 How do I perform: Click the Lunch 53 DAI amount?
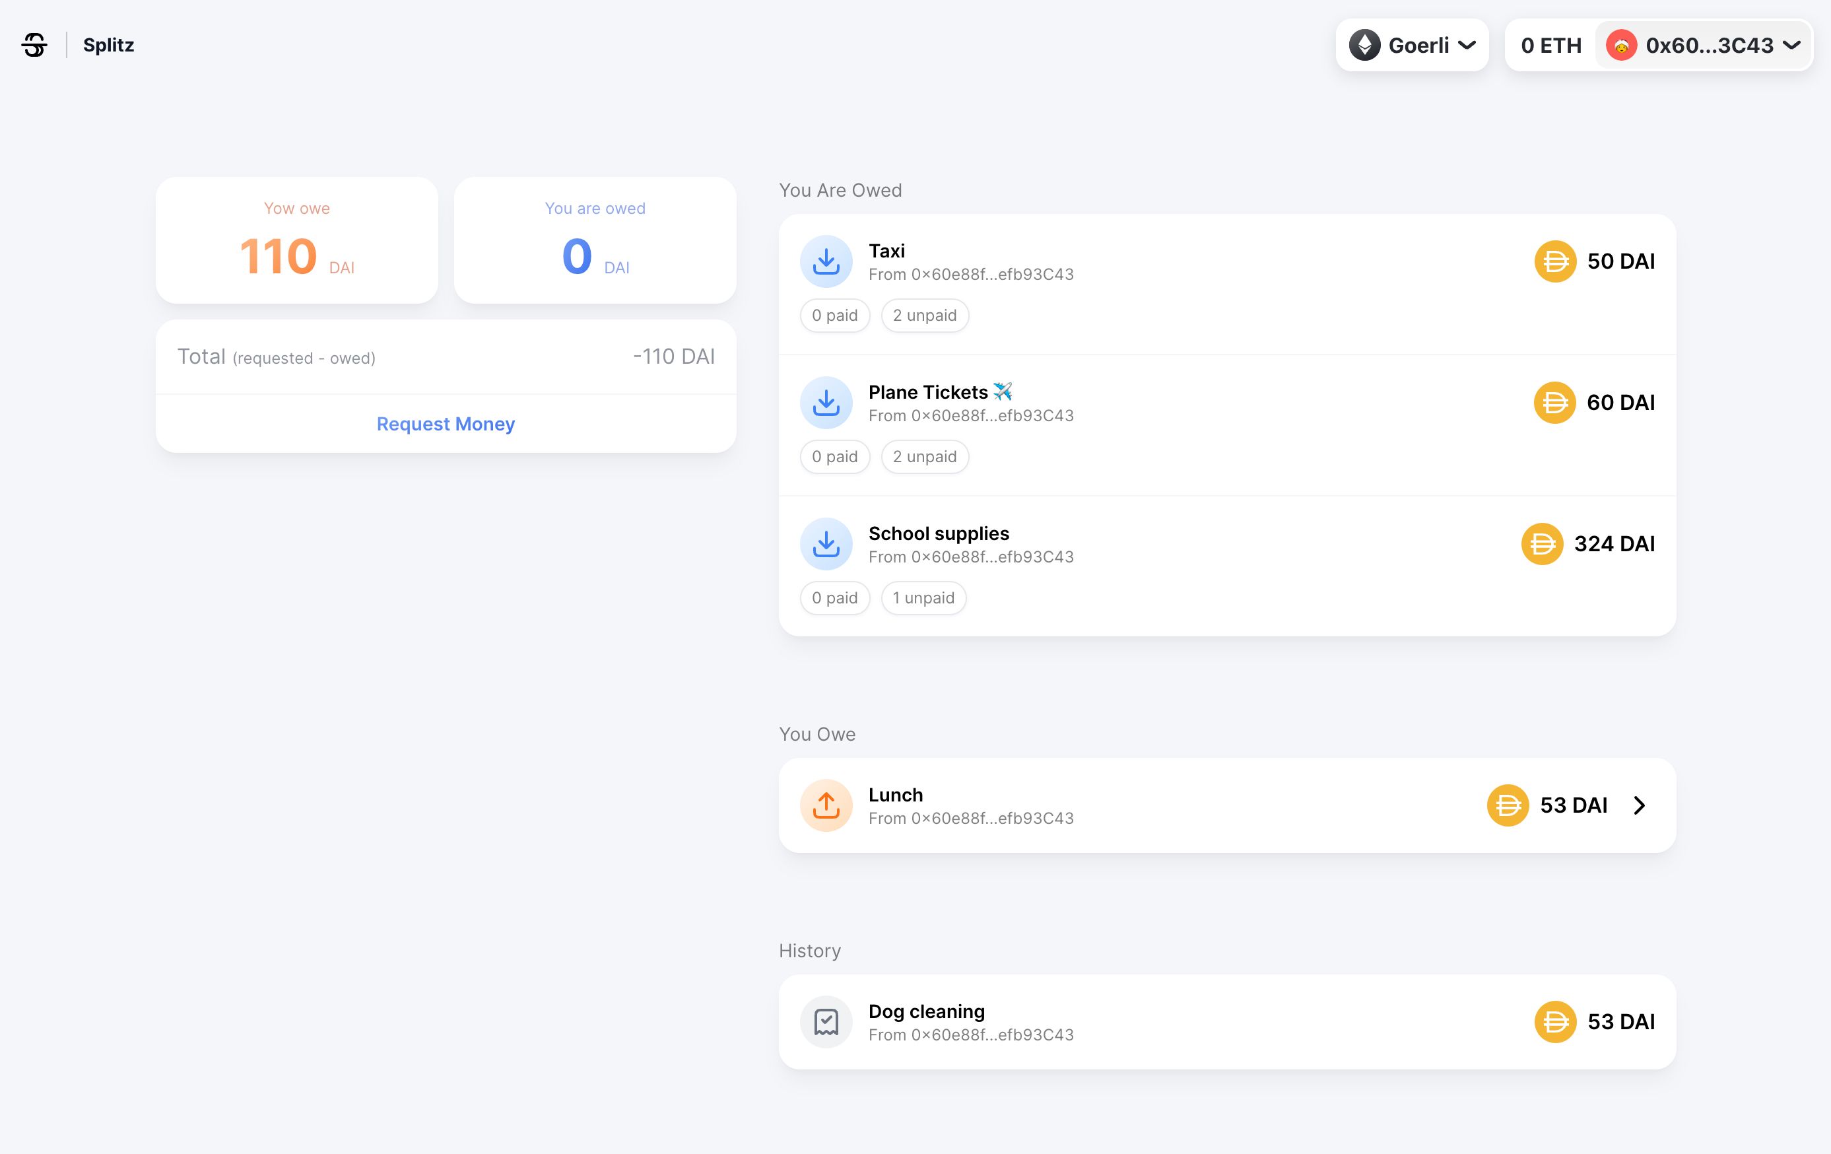pyautogui.click(x=1573, y=805)
